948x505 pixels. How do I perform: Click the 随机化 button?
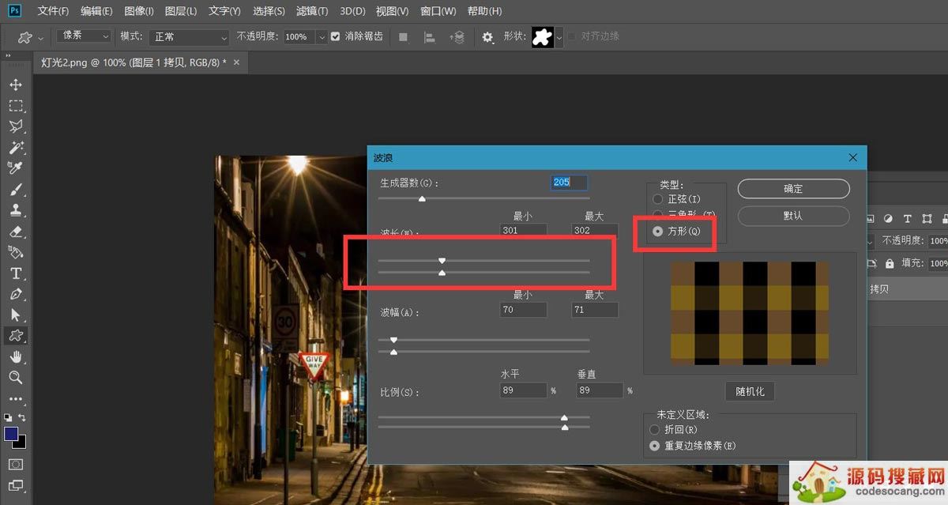(750, 392)
